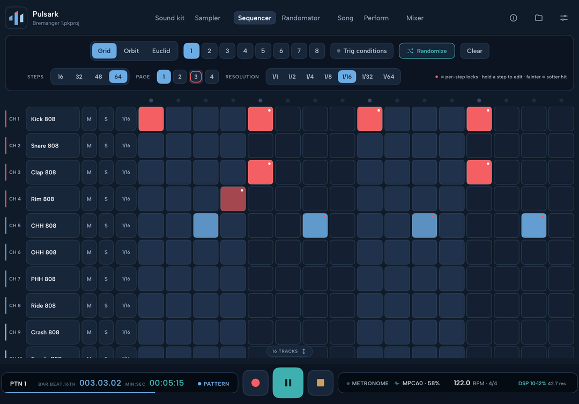Image resolution: width=579 pixels, height=404 pixels.
Task: Set resolution to 1/32
Action: point(367,77)
